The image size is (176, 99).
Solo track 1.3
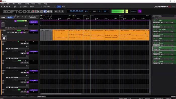[x=25, y=63]
